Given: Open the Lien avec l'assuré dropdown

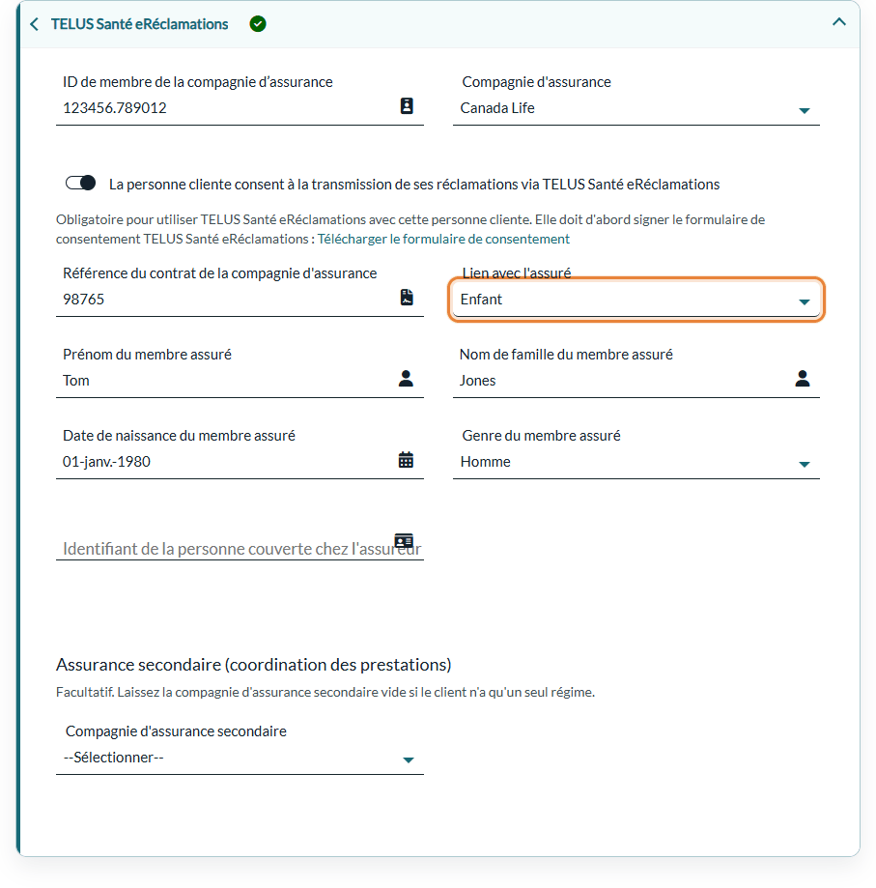Looking at the screenshot, I should click(x=636, y=300).
